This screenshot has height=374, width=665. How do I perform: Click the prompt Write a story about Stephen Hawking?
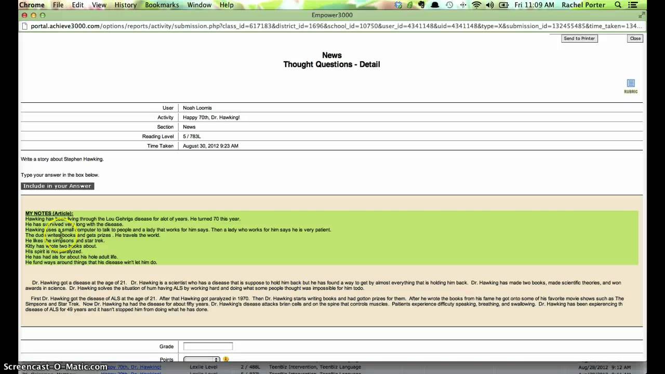click(x=62, y=159)
